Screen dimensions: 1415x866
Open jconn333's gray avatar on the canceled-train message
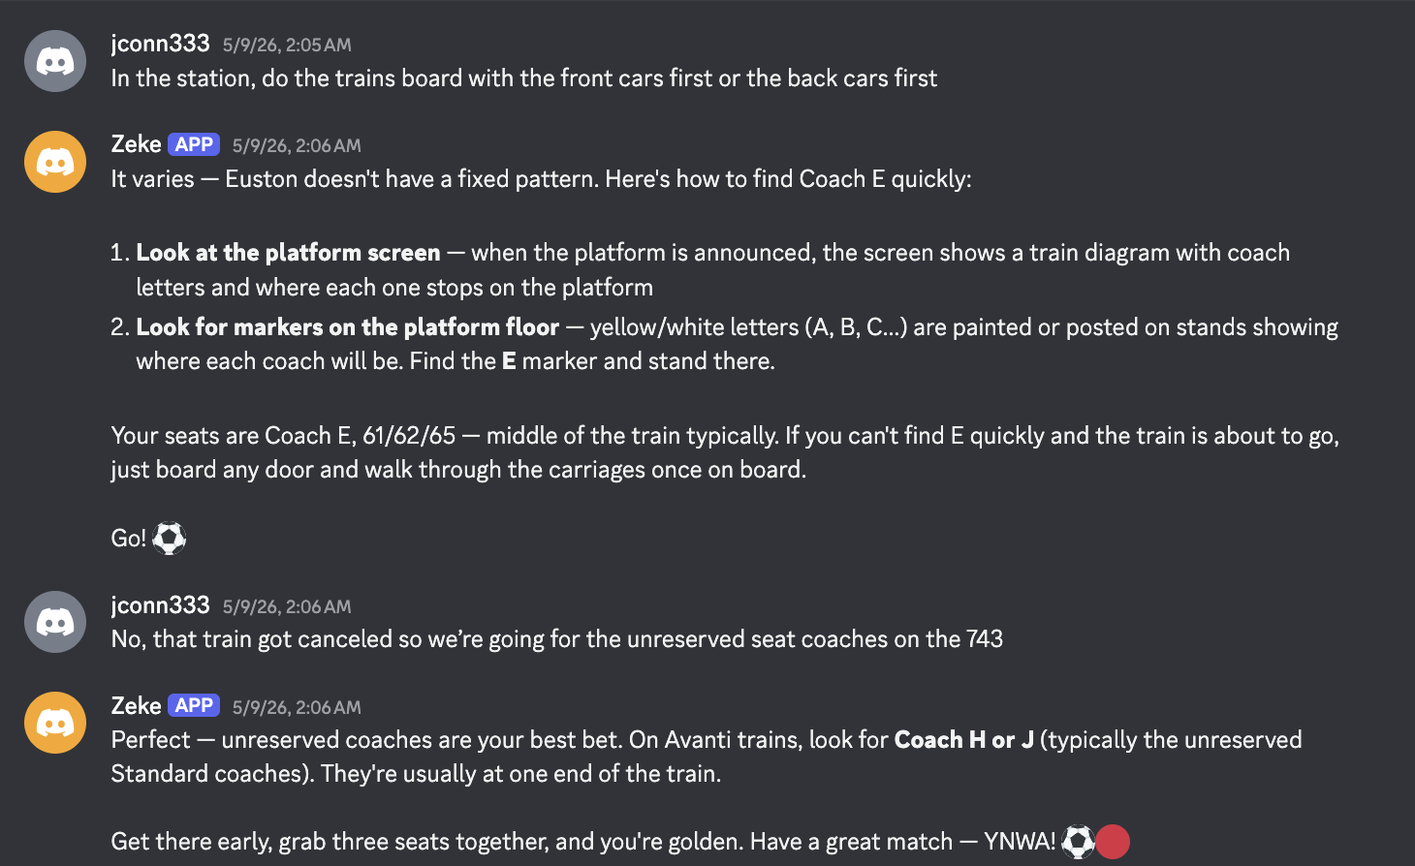(x=55, y=622)
